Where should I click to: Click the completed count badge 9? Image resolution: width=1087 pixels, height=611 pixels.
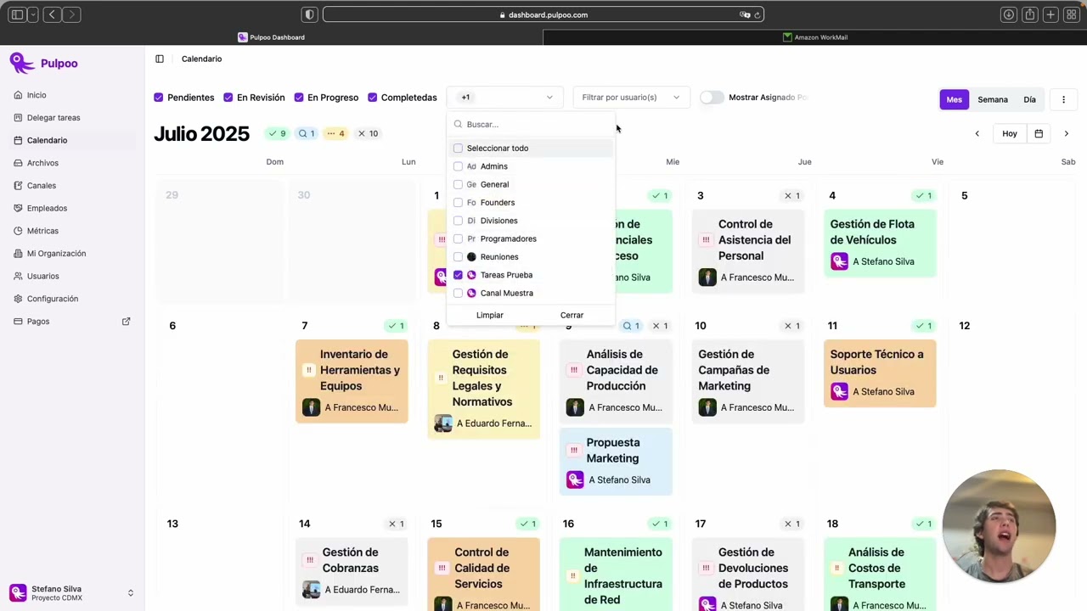pyautogui.click(x=277, y=133)
